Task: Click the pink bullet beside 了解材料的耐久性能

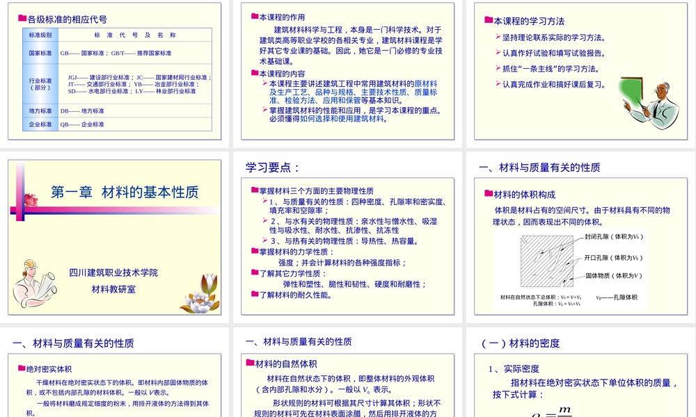Action: pos(255,294)
